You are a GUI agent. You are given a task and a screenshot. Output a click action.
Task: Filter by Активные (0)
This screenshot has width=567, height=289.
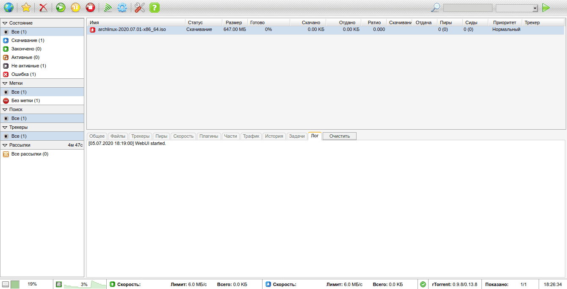[x=42, y=57]
